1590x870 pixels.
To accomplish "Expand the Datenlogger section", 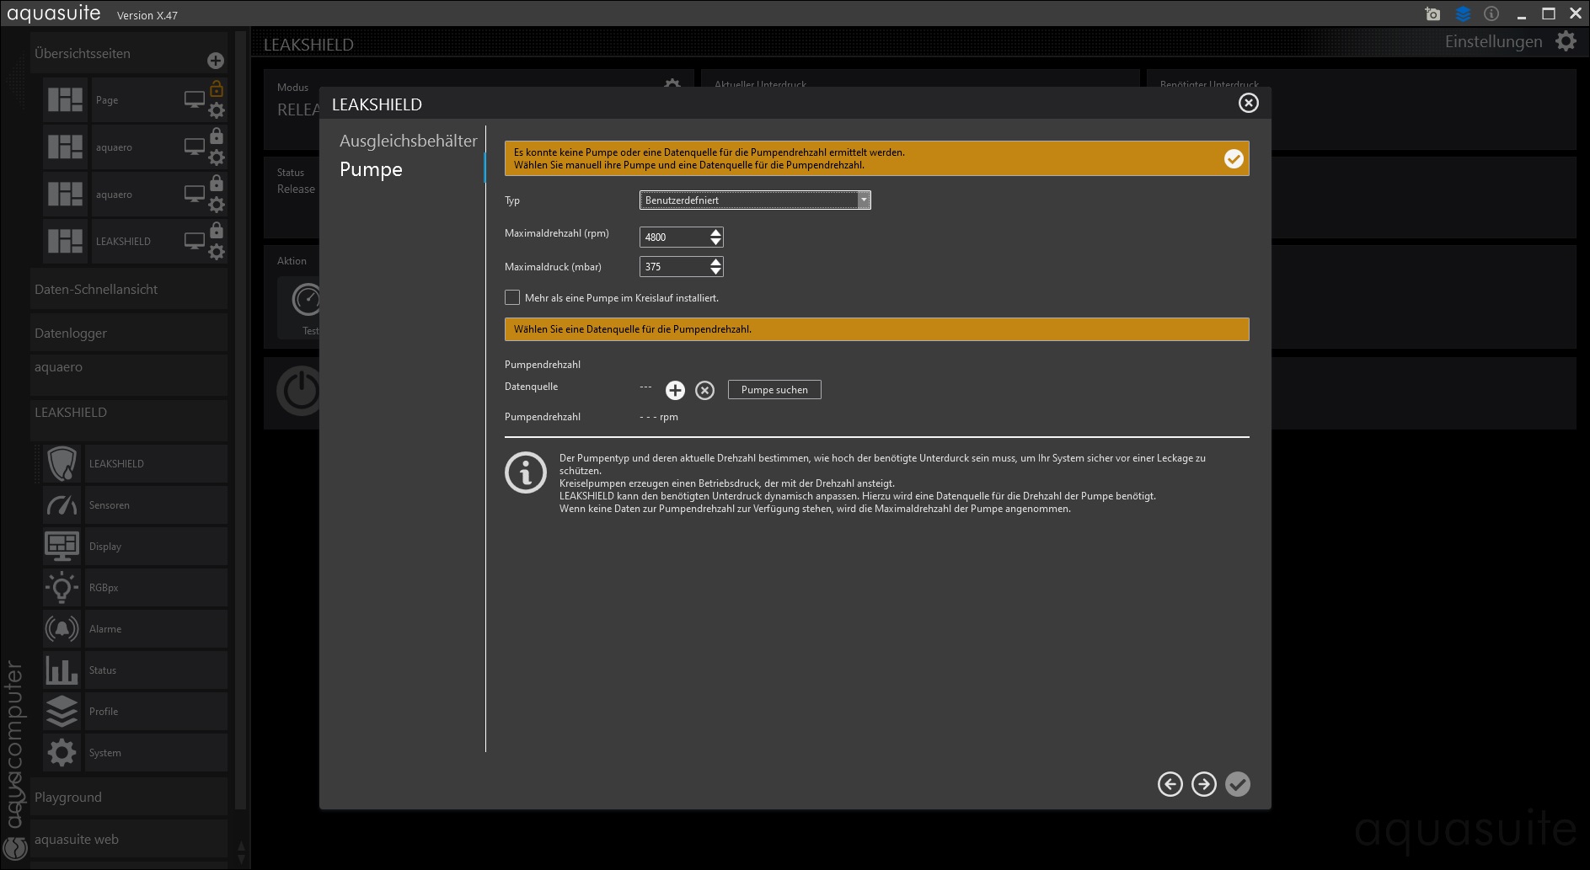I will pyautogui.click(x=129, y=334).
